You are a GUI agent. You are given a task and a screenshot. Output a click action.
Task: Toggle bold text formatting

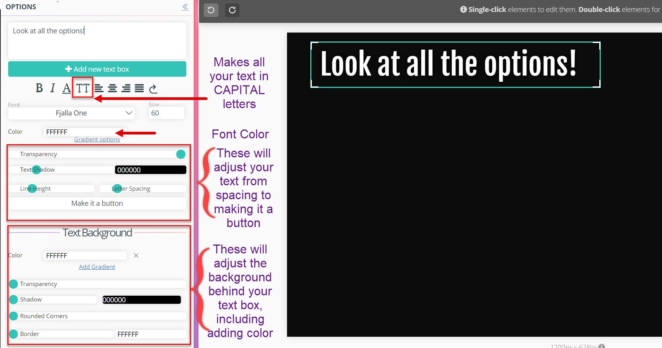39,88
